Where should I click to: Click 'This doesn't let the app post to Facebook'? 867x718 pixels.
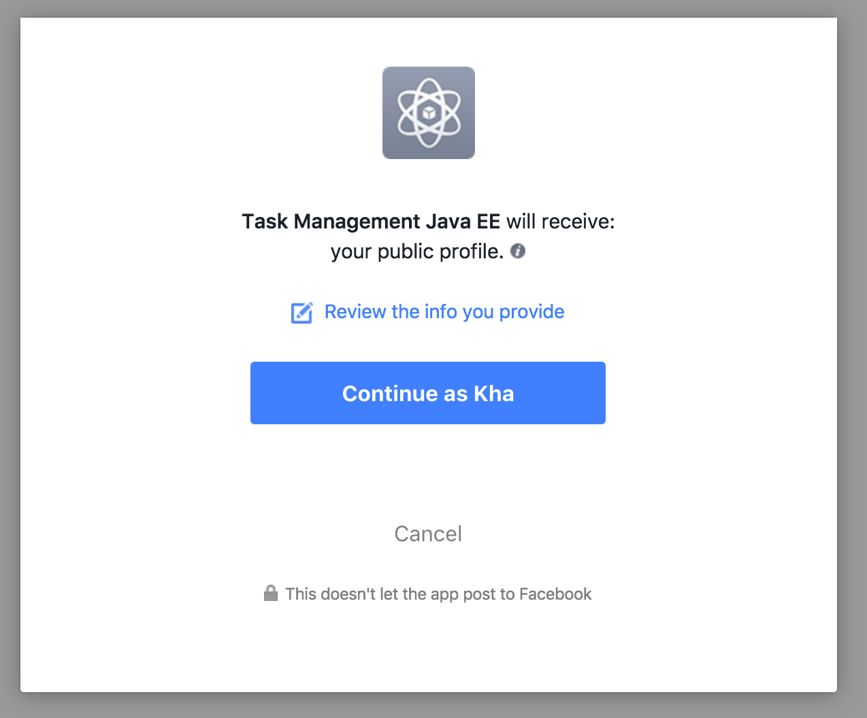(438, 594)
